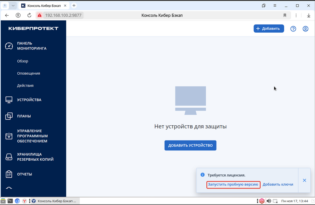
Task: Click the Управление программным обеспечением download icon
Action: (9, 136)
